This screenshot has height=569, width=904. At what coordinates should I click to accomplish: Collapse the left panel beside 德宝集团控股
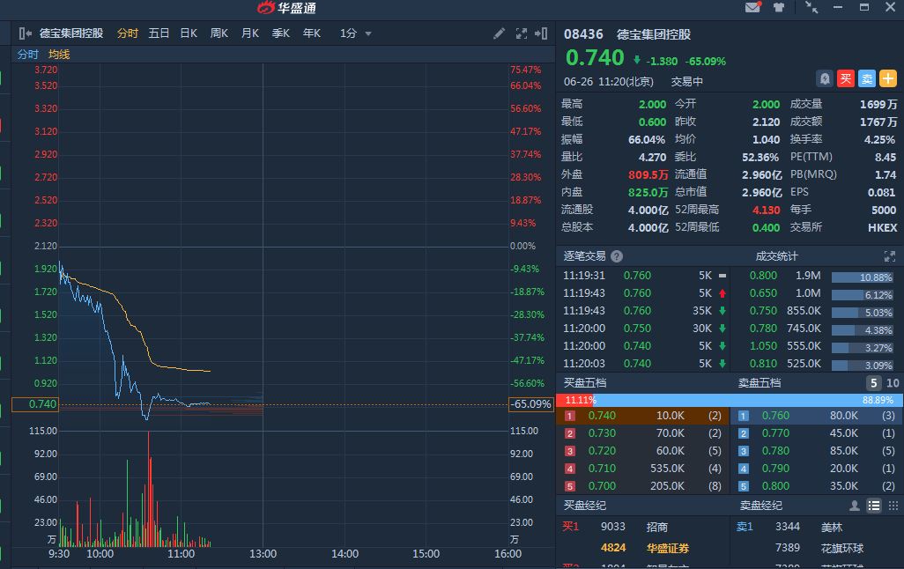pyautogui.click(x=25, y=33)
